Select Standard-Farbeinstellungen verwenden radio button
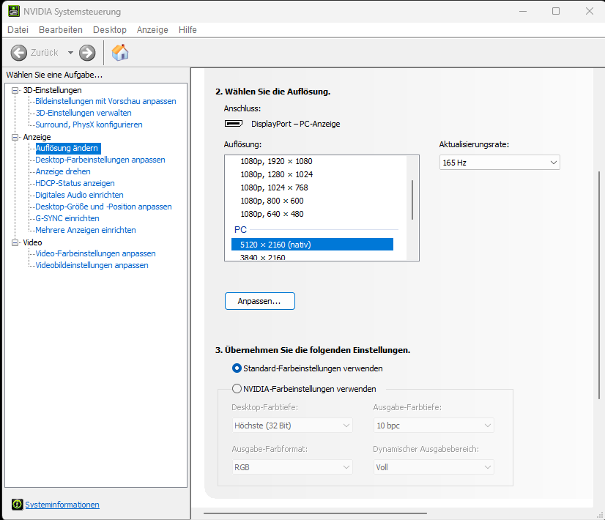The width and height of the screenshot is (605, 520). [237, 368]
